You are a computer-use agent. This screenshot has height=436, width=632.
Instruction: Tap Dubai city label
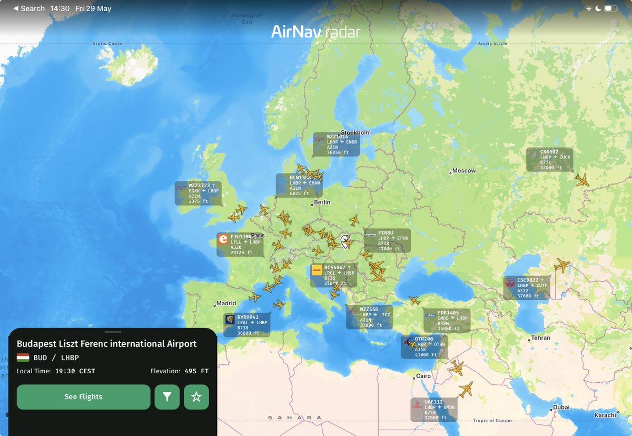point(561,408)
